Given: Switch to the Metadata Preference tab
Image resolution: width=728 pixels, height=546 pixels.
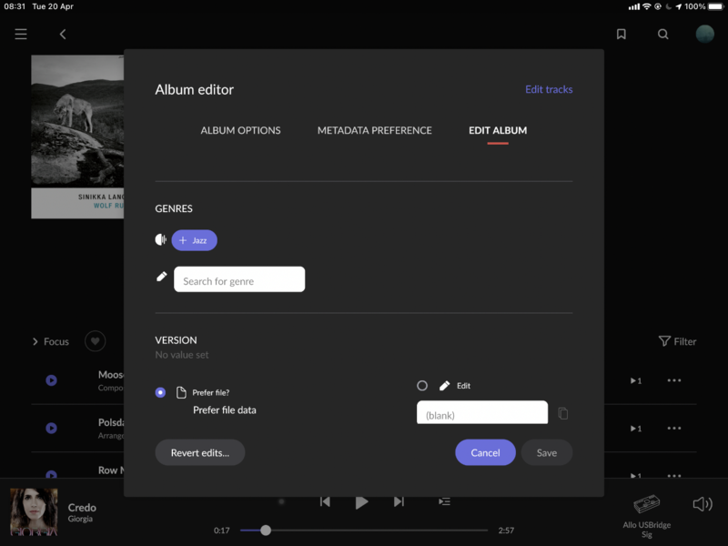Looking at the screenshot, I should pyautogui.click(x=374, y=130).
